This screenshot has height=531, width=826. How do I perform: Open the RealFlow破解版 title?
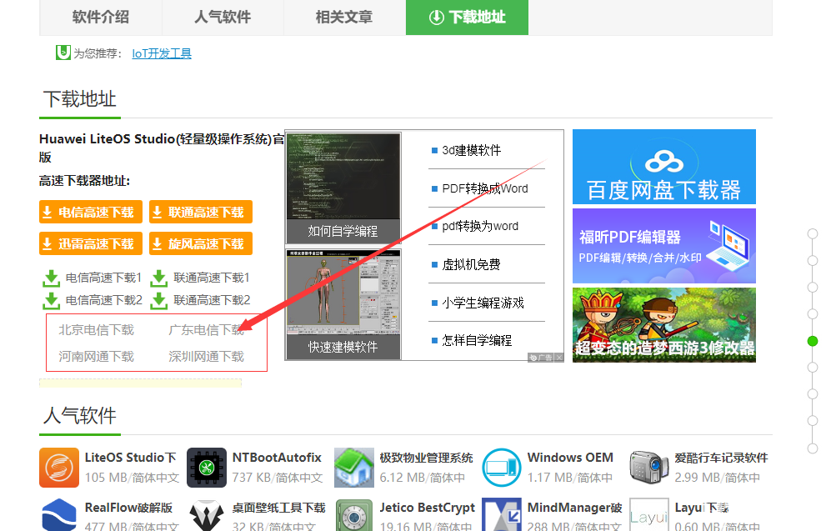click(128, 508)
